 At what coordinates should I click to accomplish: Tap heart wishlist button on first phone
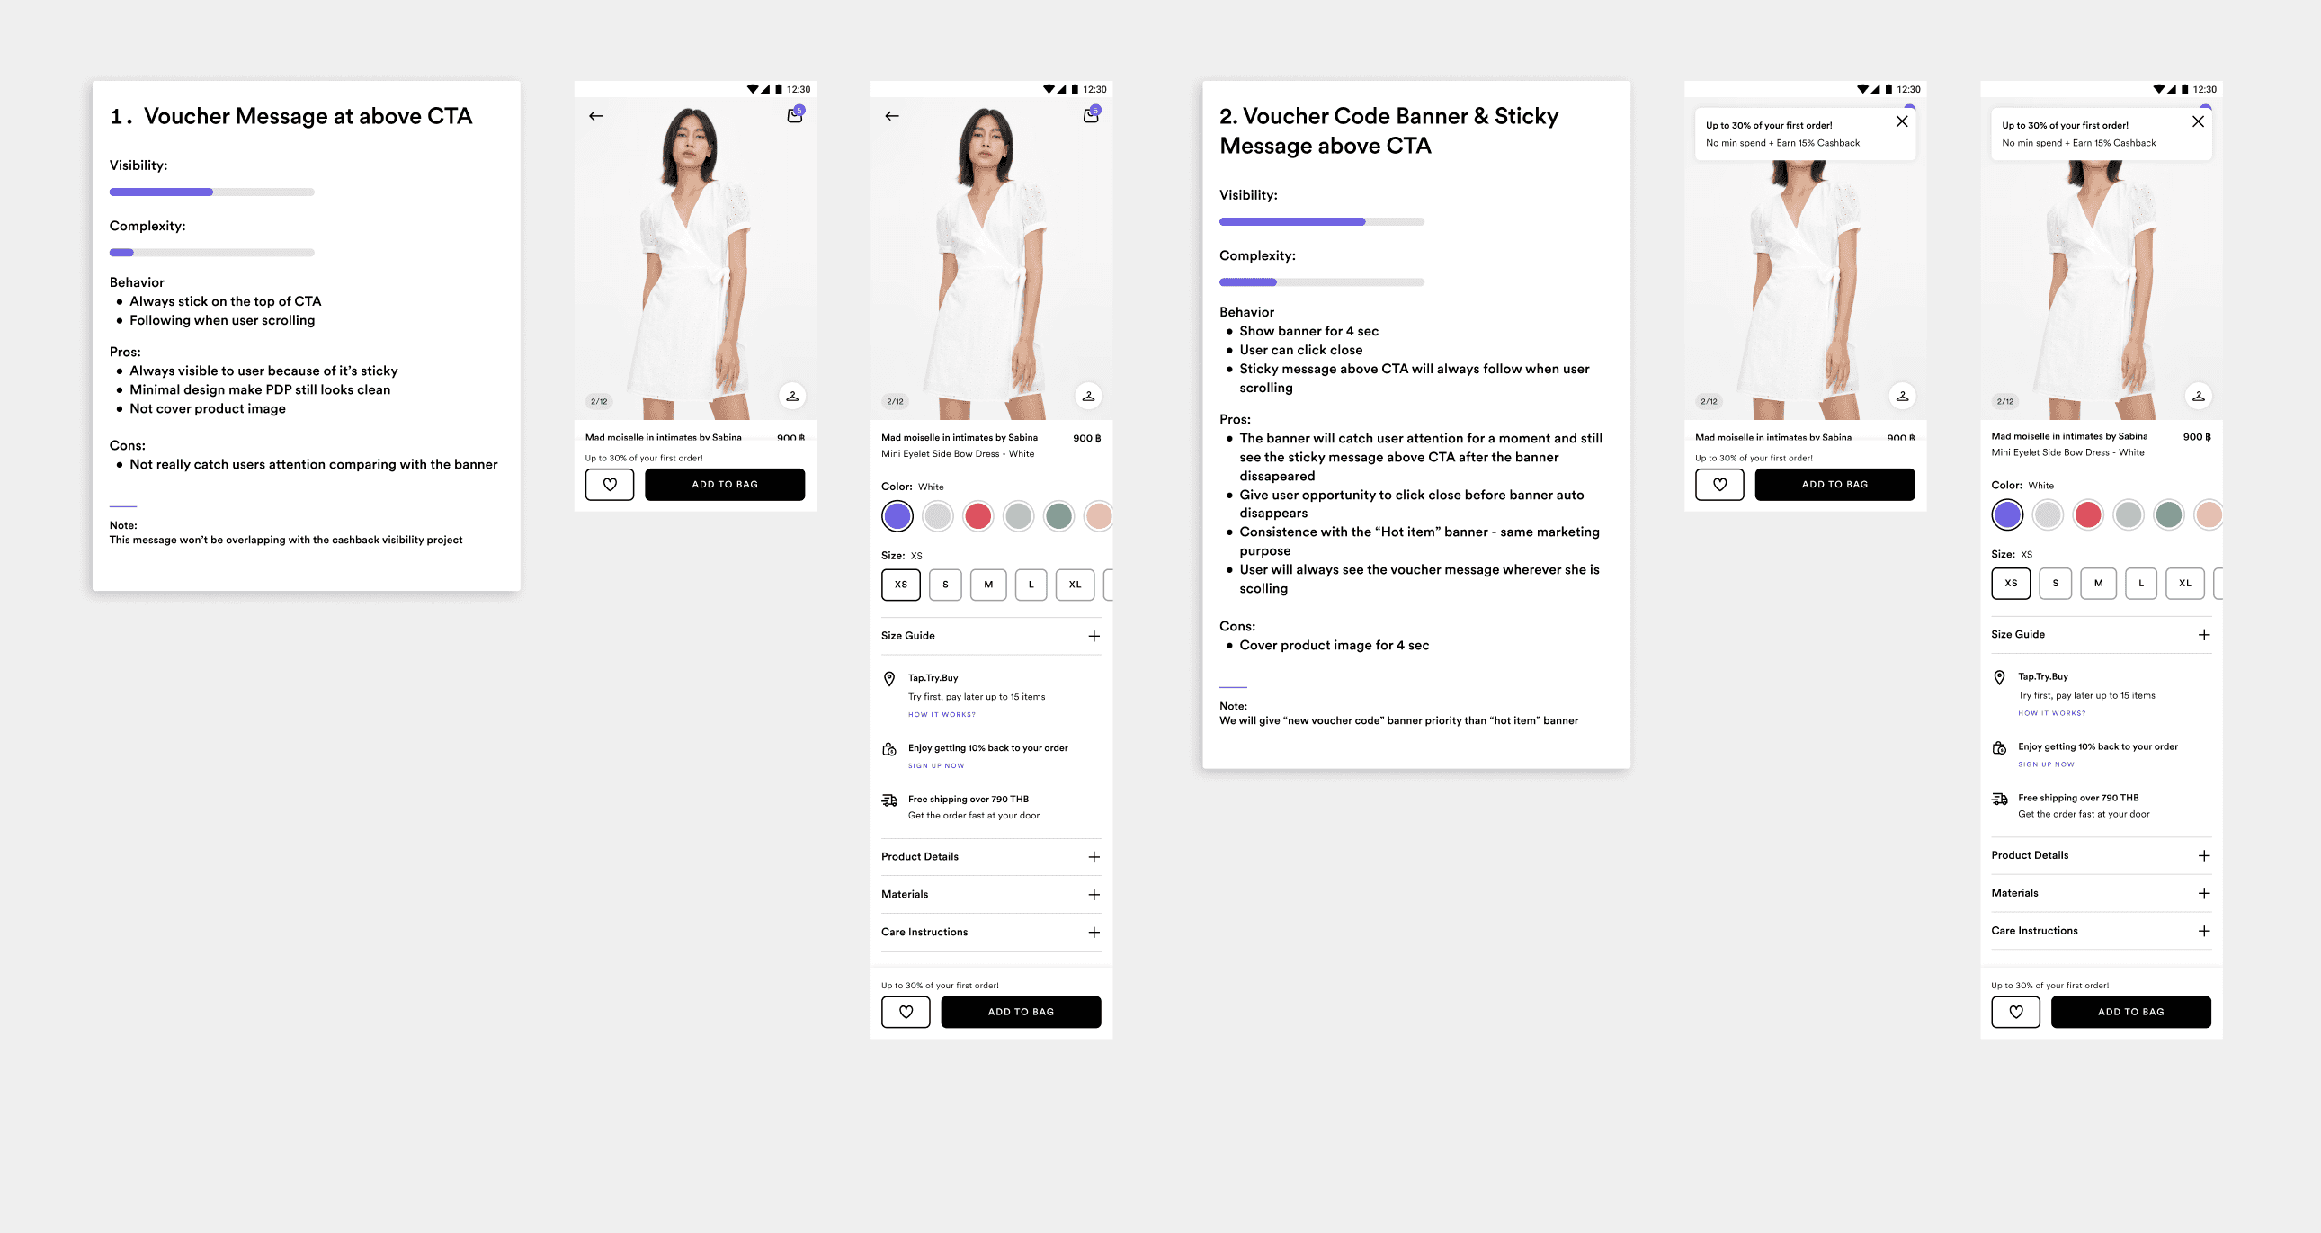[610, 484]
